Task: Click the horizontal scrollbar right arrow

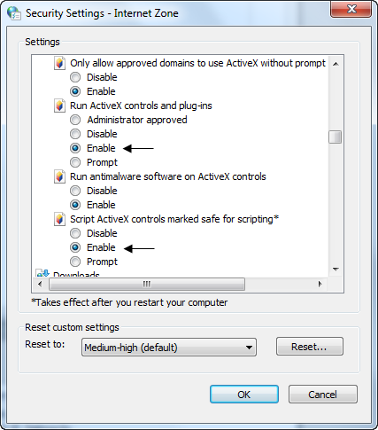Action: (320, 284)
